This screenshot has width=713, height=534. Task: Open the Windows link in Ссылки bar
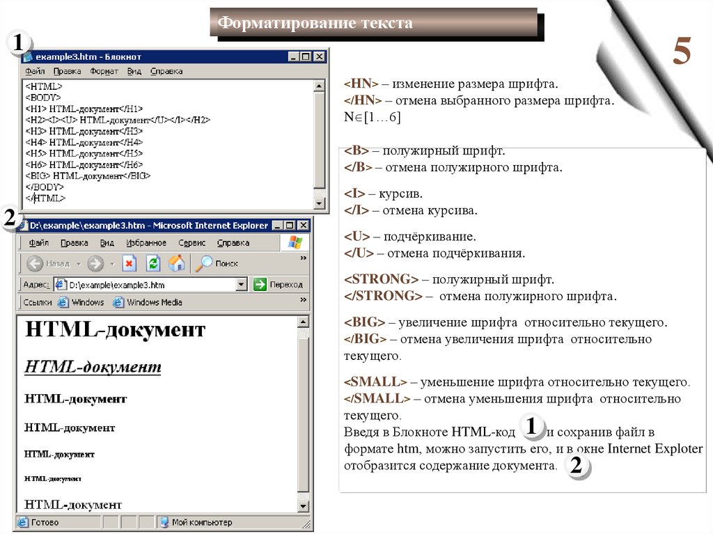[x=81, y=302]
